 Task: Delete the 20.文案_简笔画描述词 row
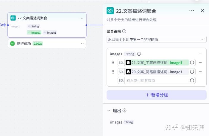tap(200, 72)
